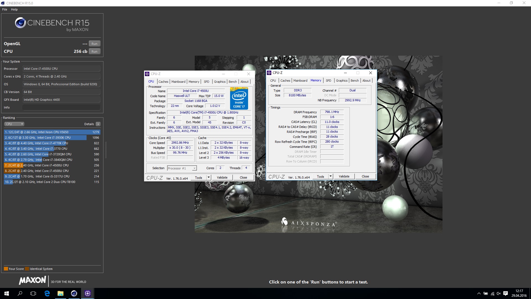The width and height of the screenshot is (531, 299).
Task: Open Processor #1 selection dropdown
Action: [x=182, y=168]
